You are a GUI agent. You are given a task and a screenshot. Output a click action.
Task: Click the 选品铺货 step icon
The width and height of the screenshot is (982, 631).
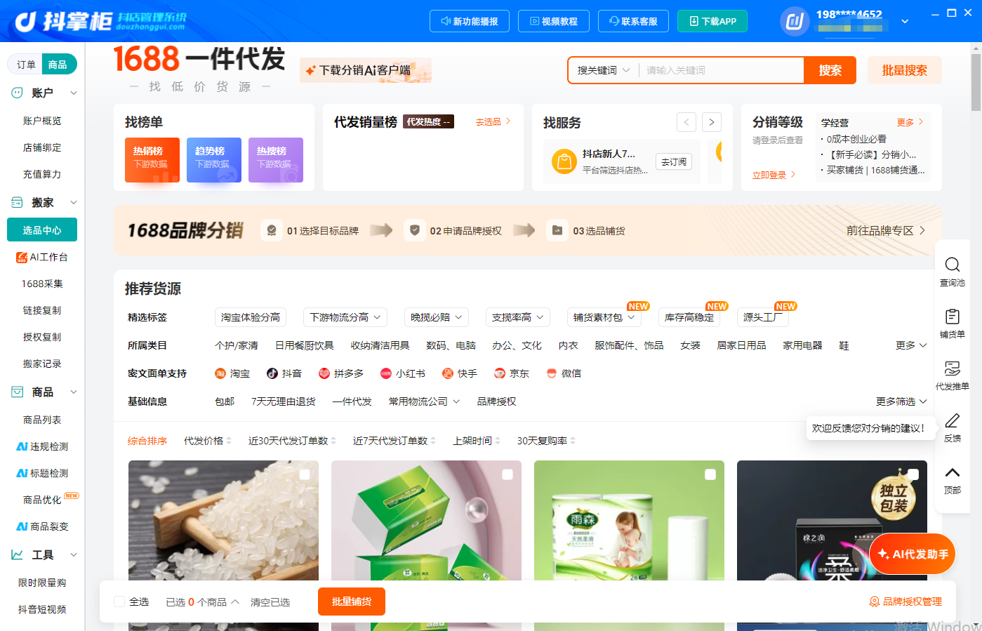point(557,230)
